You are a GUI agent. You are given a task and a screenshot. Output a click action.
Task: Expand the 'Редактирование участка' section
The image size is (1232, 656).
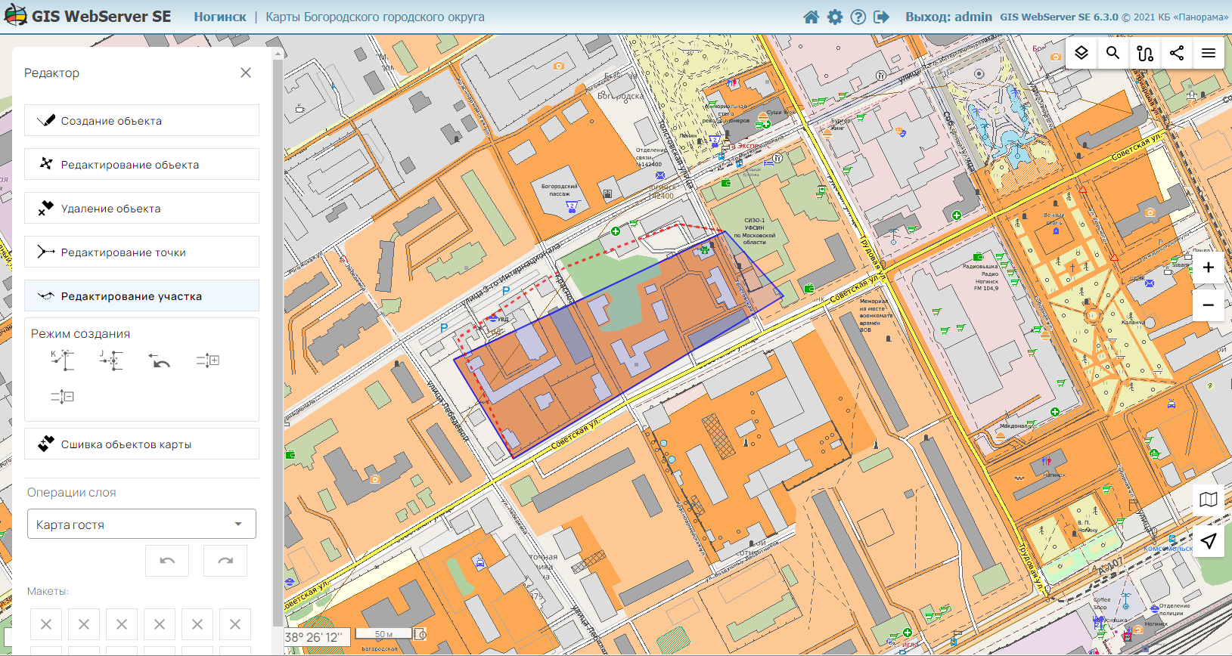[x=141, y=296]
